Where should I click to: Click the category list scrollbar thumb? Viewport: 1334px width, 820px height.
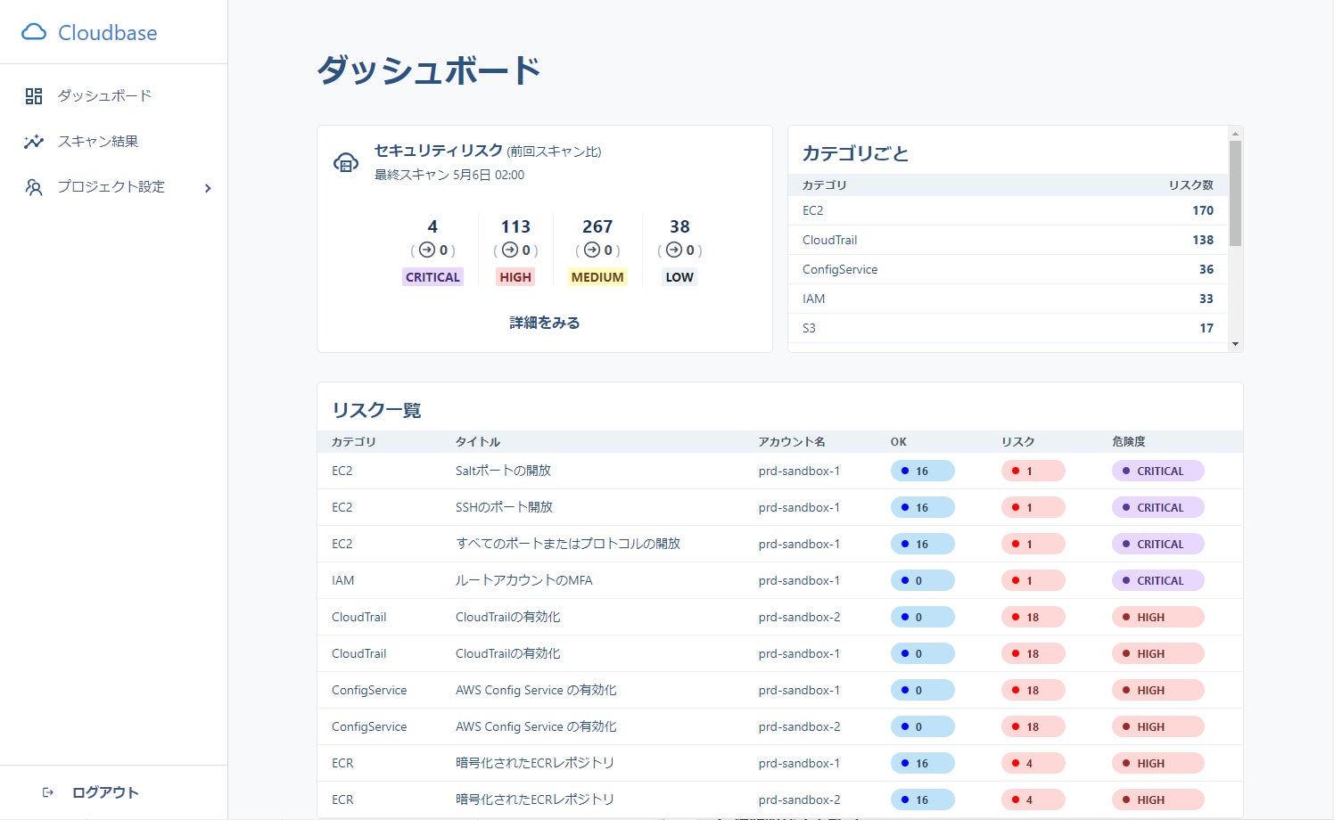[x=1235, y=193]
